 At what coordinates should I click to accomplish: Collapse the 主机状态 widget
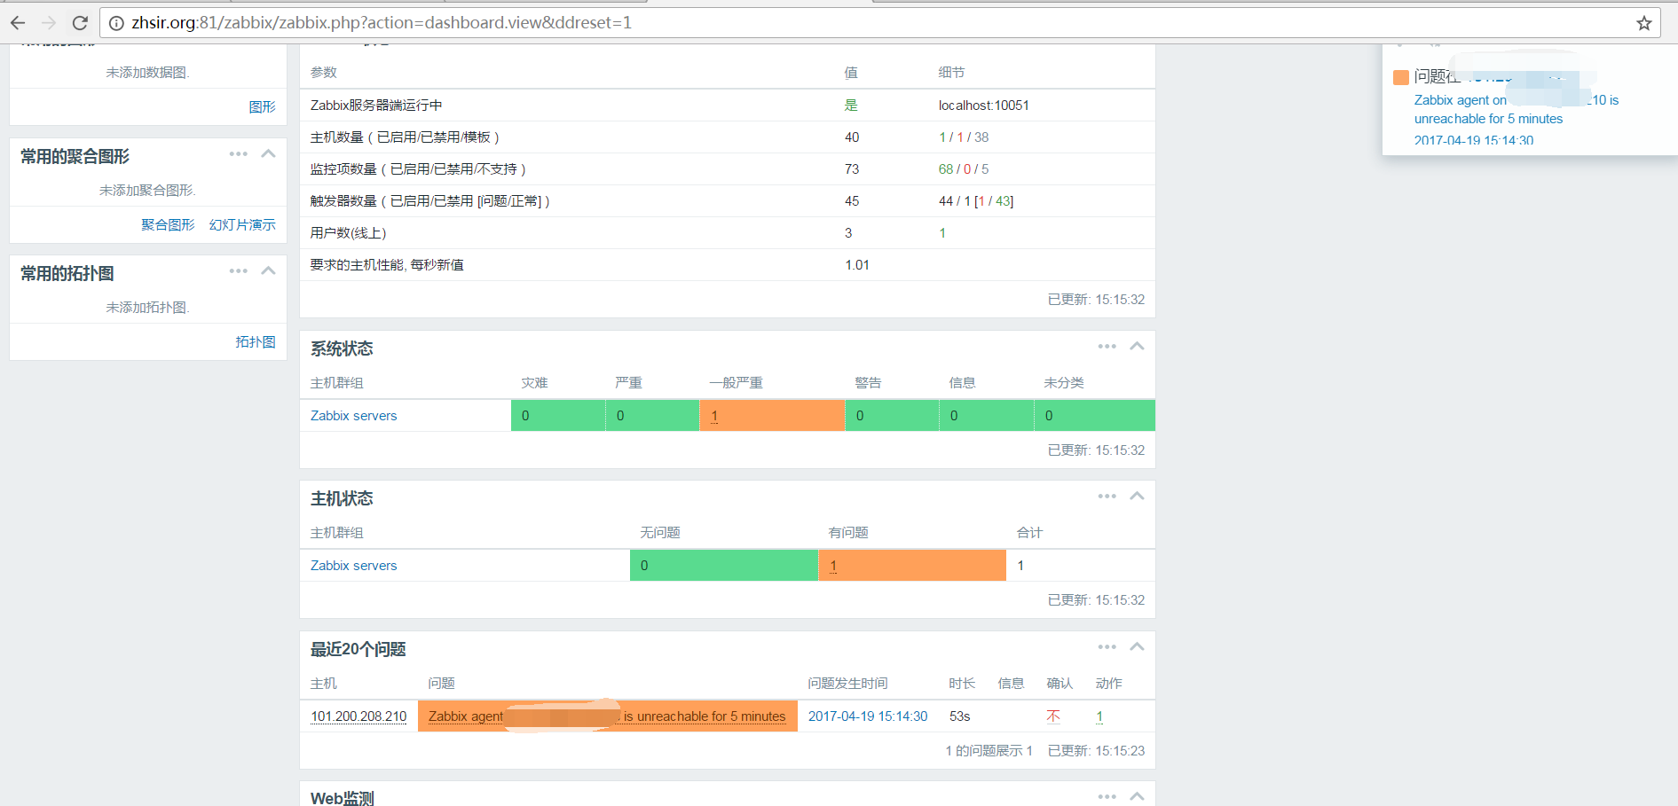(x=1137, y=497)
